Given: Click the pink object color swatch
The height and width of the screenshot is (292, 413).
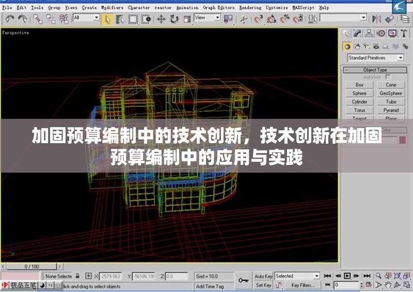Looking at the screenshot, I should (402, 140).
